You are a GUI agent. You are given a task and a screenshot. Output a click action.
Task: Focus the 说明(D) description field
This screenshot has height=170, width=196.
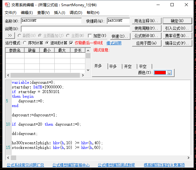click(75, 29)
